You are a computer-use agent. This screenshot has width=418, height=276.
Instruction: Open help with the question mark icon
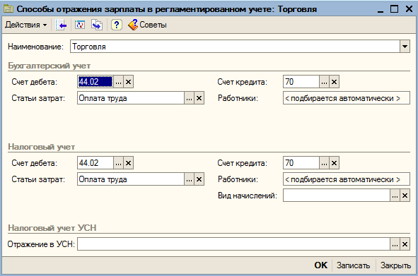coord(117,25)
